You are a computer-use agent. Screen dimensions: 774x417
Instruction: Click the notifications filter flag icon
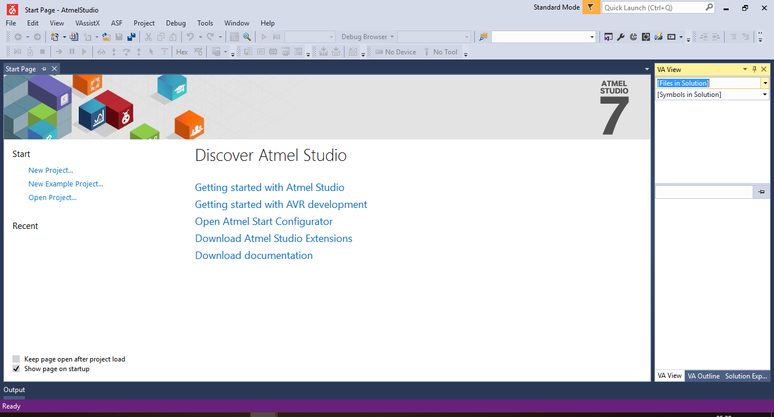(591, 7)
